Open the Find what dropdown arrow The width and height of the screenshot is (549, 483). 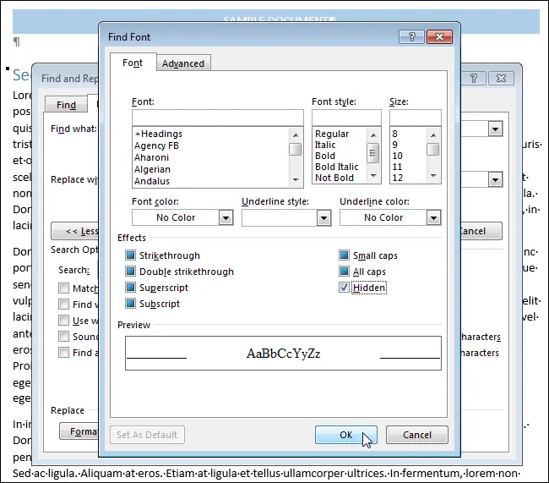click(x=495, y=129)
